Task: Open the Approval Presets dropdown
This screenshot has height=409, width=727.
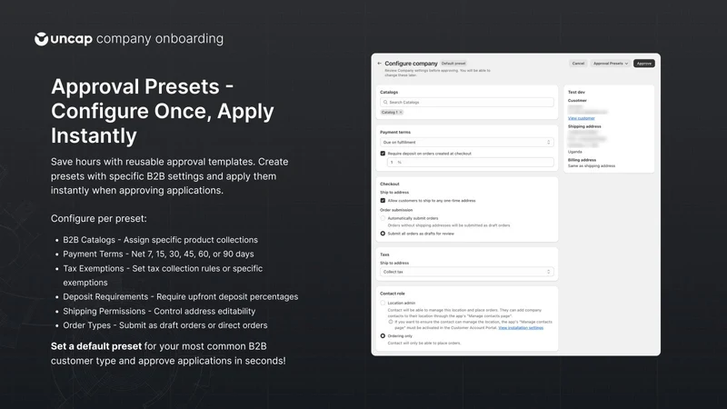Action: tap(610, 64)
